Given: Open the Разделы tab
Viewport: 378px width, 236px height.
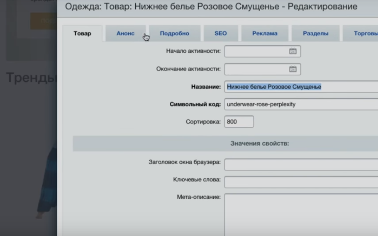Looking at the screenshot, I should 315,34.
